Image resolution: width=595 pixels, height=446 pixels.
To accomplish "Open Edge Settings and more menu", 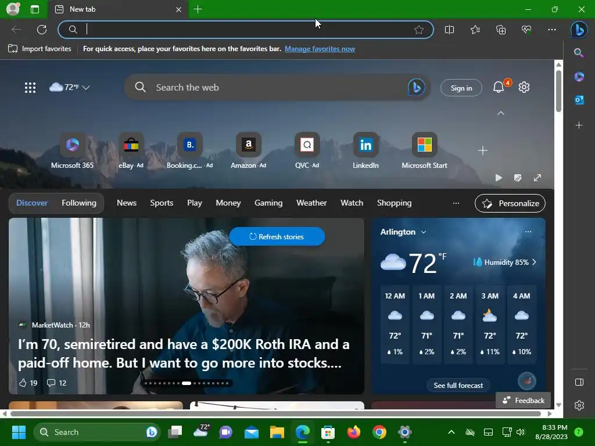I will [552, 30].
